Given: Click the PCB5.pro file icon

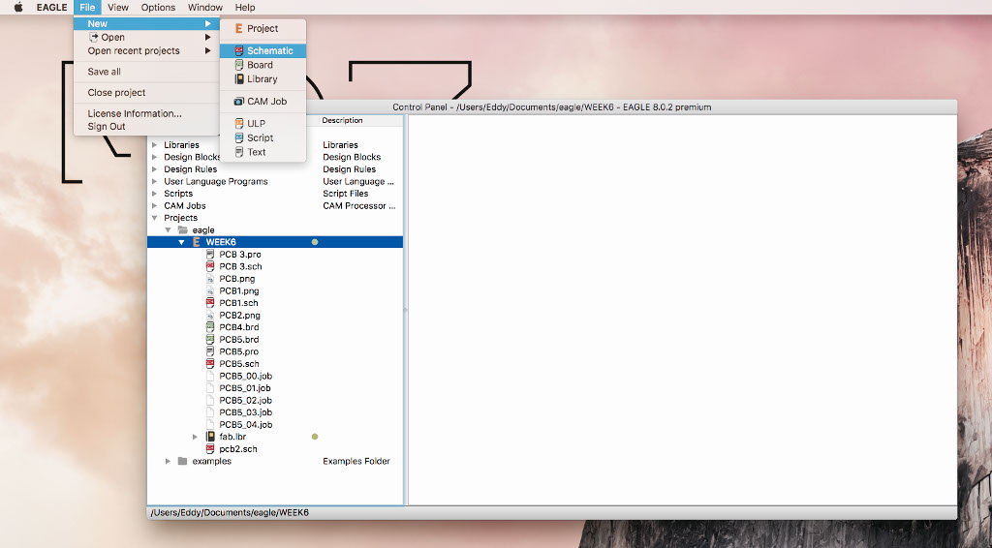Looking at the screenshot, I should pos(210,351).
